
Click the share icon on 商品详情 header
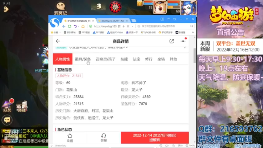click(172, 41)
